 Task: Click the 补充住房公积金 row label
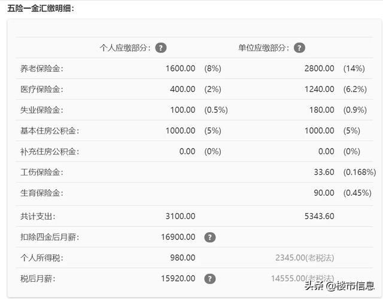coord(49,152)
